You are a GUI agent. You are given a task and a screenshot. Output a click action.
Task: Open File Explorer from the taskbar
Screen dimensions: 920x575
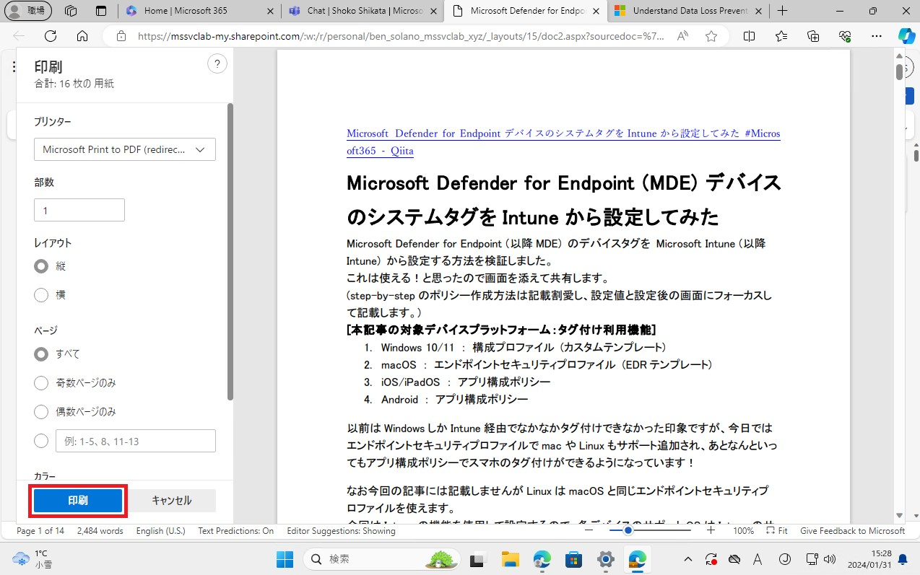click(x=511, y=559)
